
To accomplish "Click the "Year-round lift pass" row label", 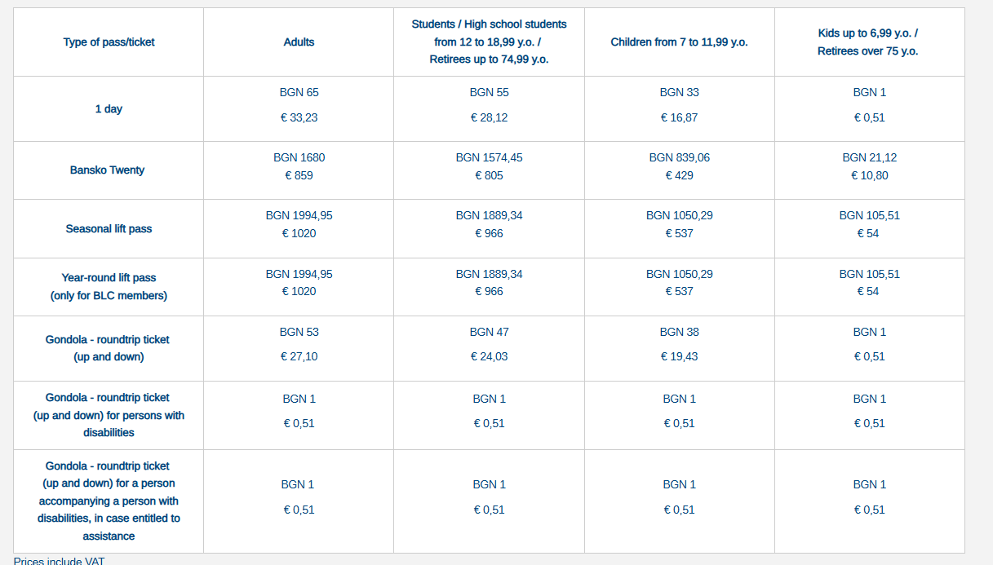I will [x=109, y=278].
